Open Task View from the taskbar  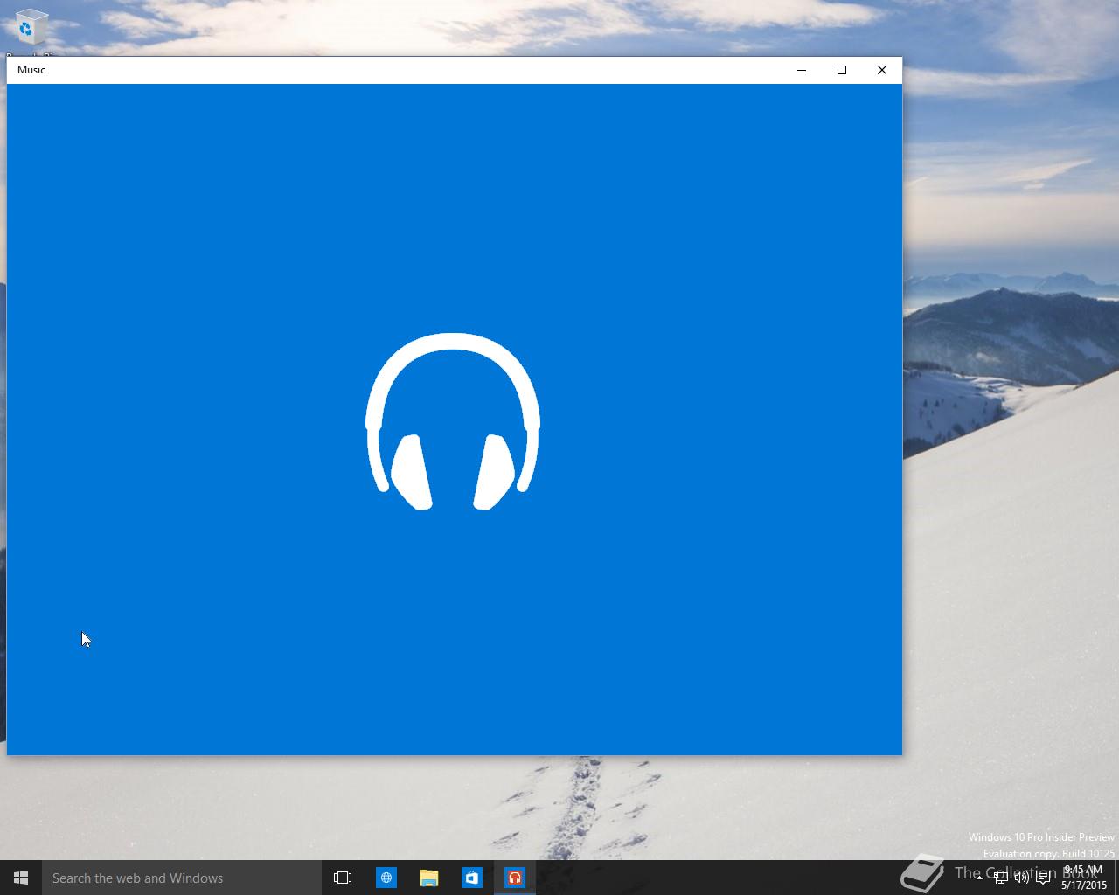point(343,878)
